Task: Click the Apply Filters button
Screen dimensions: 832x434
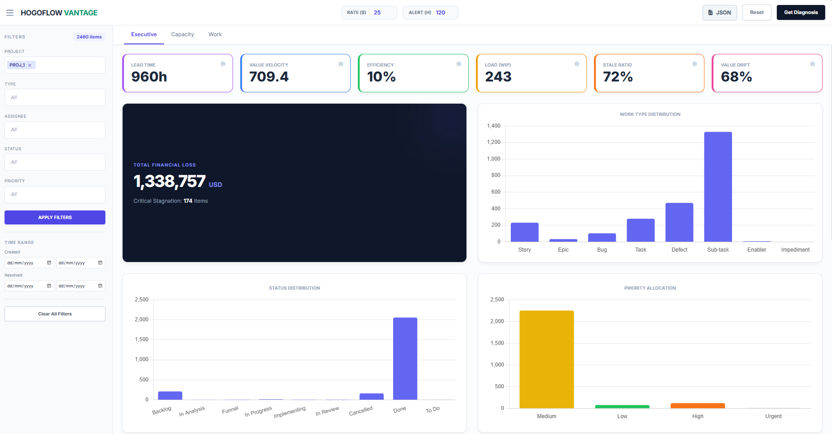Action: click(54, 217)
